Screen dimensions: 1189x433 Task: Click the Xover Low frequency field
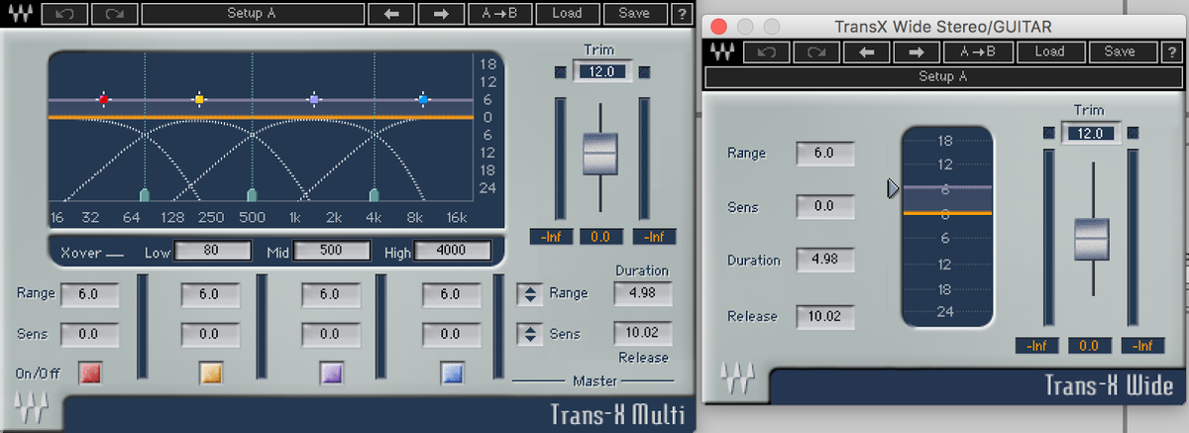tap(210, 251)
